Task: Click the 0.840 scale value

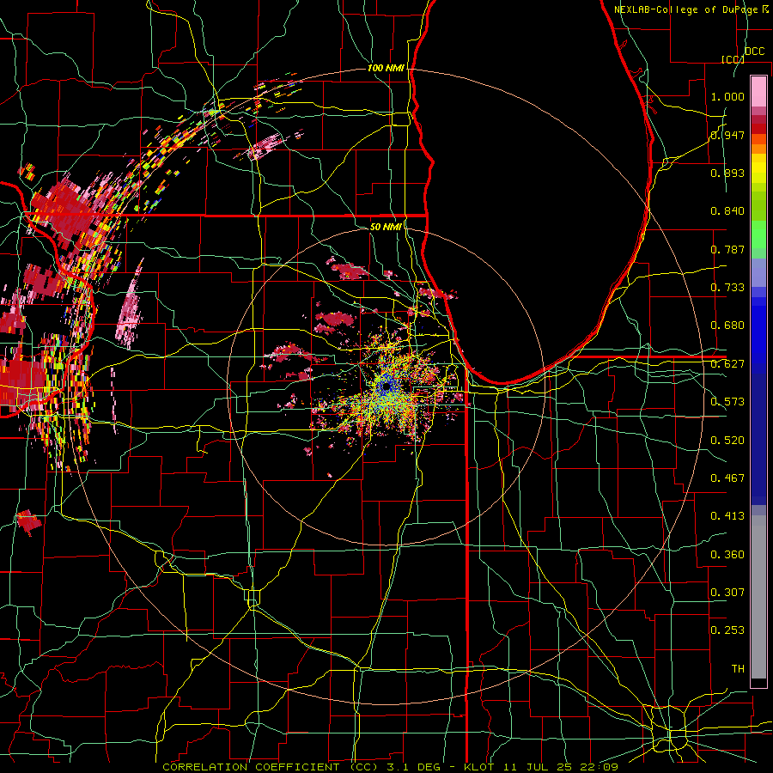Action: click(x=727, y=211)
